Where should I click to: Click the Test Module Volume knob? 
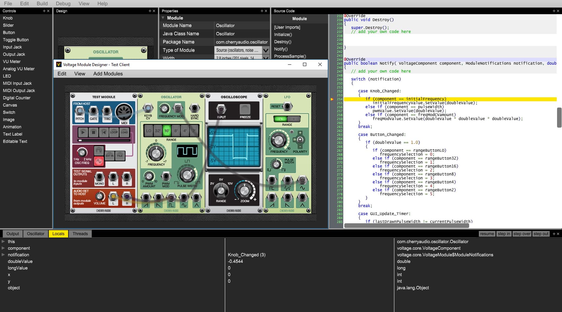pyautogui.click(x=99, y=196)
